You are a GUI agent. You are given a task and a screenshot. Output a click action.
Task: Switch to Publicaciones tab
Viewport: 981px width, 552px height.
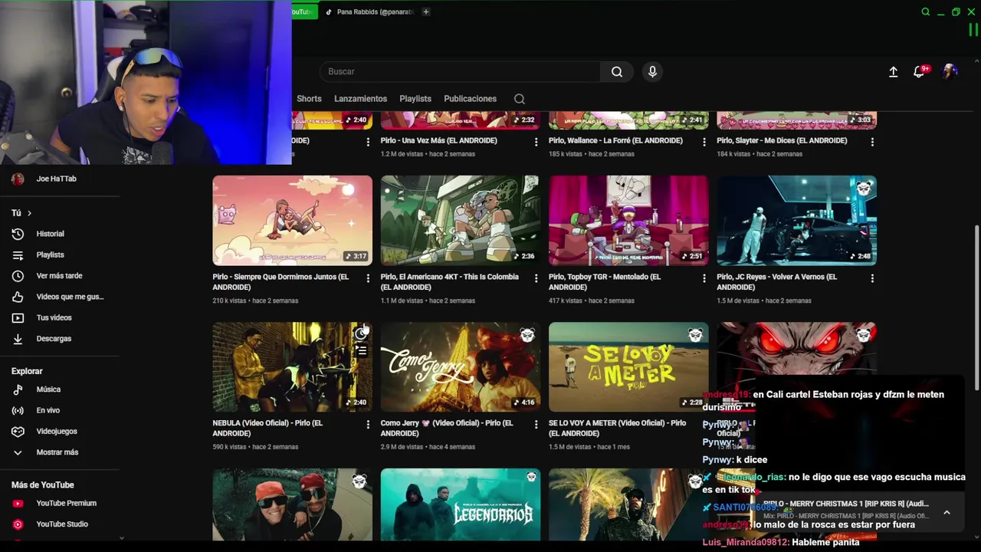click(471, 99)
